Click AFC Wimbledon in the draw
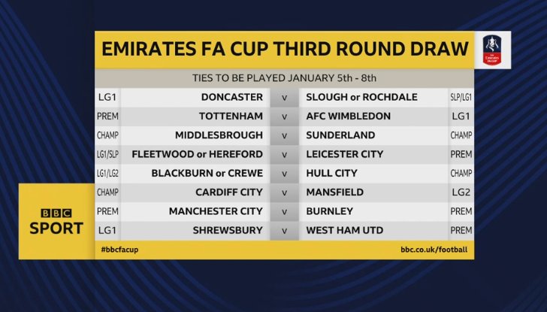This screenshot has height=312, width=547. pos(349,117)
